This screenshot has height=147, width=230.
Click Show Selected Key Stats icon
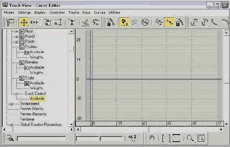point(132,138)
